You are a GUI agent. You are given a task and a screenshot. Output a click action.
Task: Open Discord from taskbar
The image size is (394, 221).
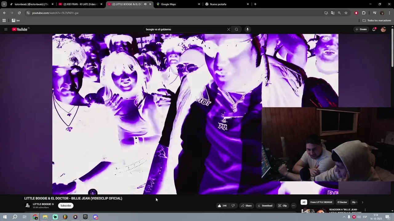coord(95,217)
